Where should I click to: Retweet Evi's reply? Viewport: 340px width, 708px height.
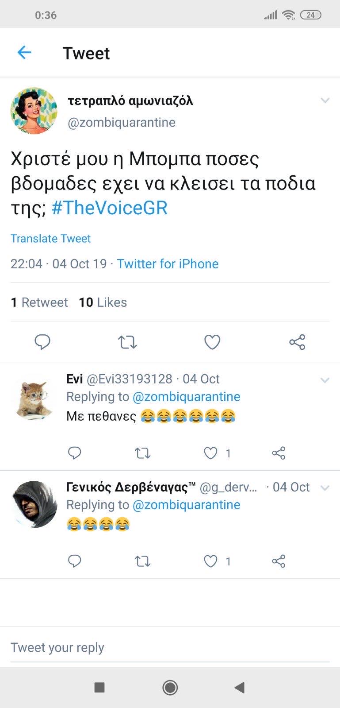coord(142,453)
